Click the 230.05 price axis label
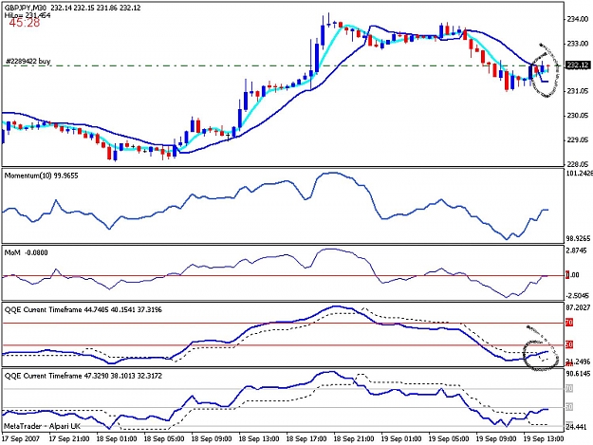The height and width of the screenshot is (445, 593). (x=577, y=116)
